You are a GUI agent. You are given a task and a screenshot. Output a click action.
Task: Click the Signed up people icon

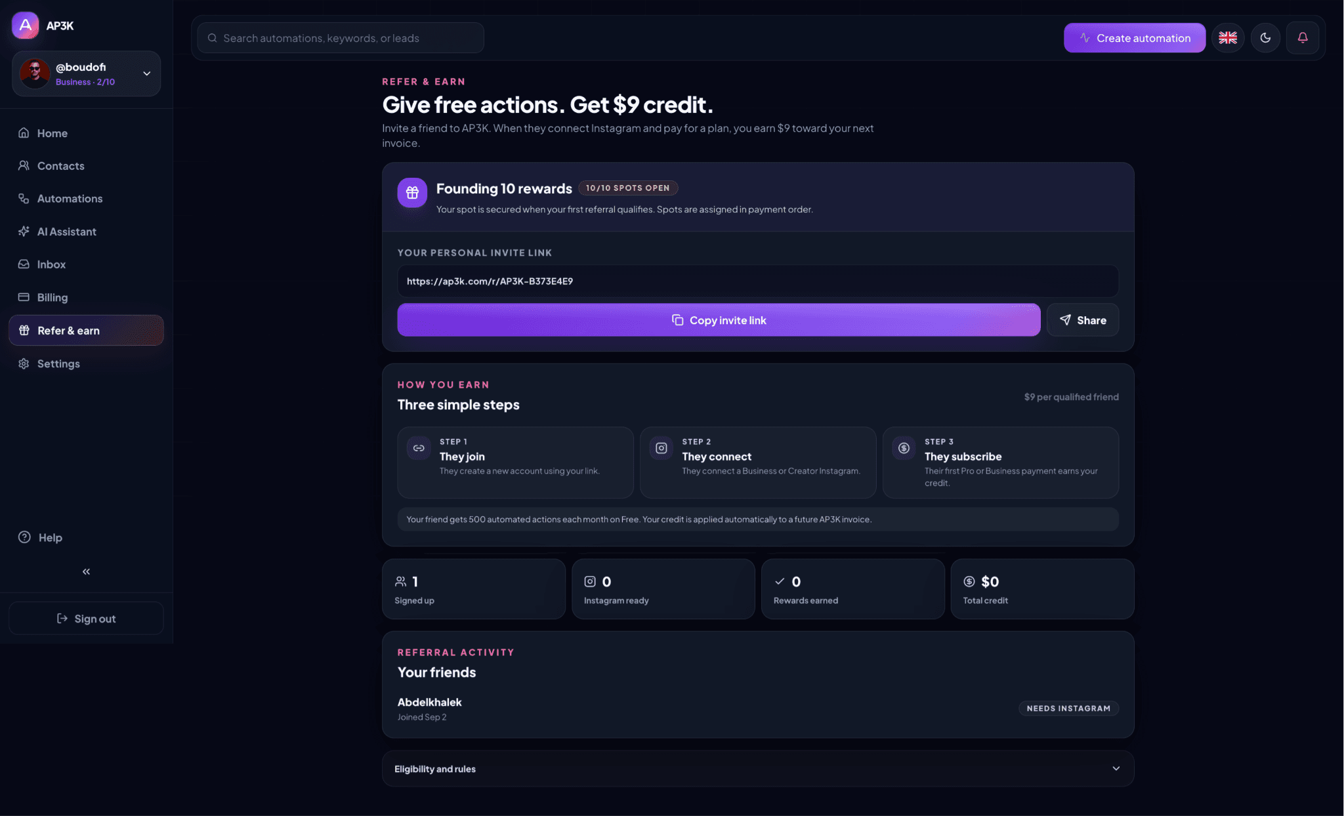pyautogui.click(x=400, y=581)
